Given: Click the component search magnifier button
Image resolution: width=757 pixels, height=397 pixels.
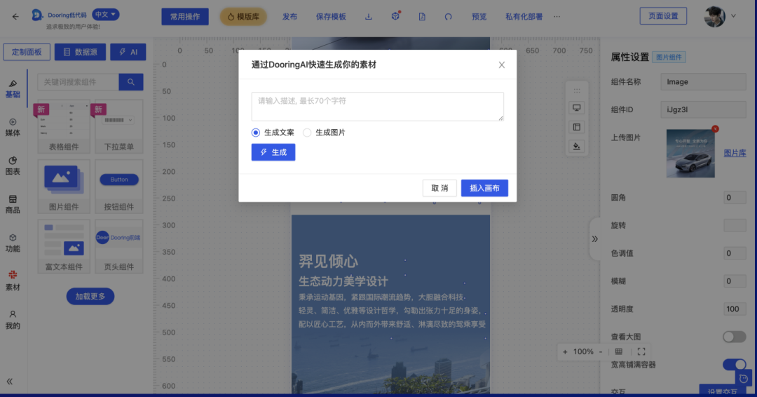Looking at the screenshot, I should tap(131, 82).
